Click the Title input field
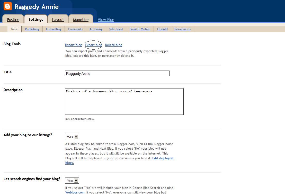285x194 pixels. pos(117,74)
